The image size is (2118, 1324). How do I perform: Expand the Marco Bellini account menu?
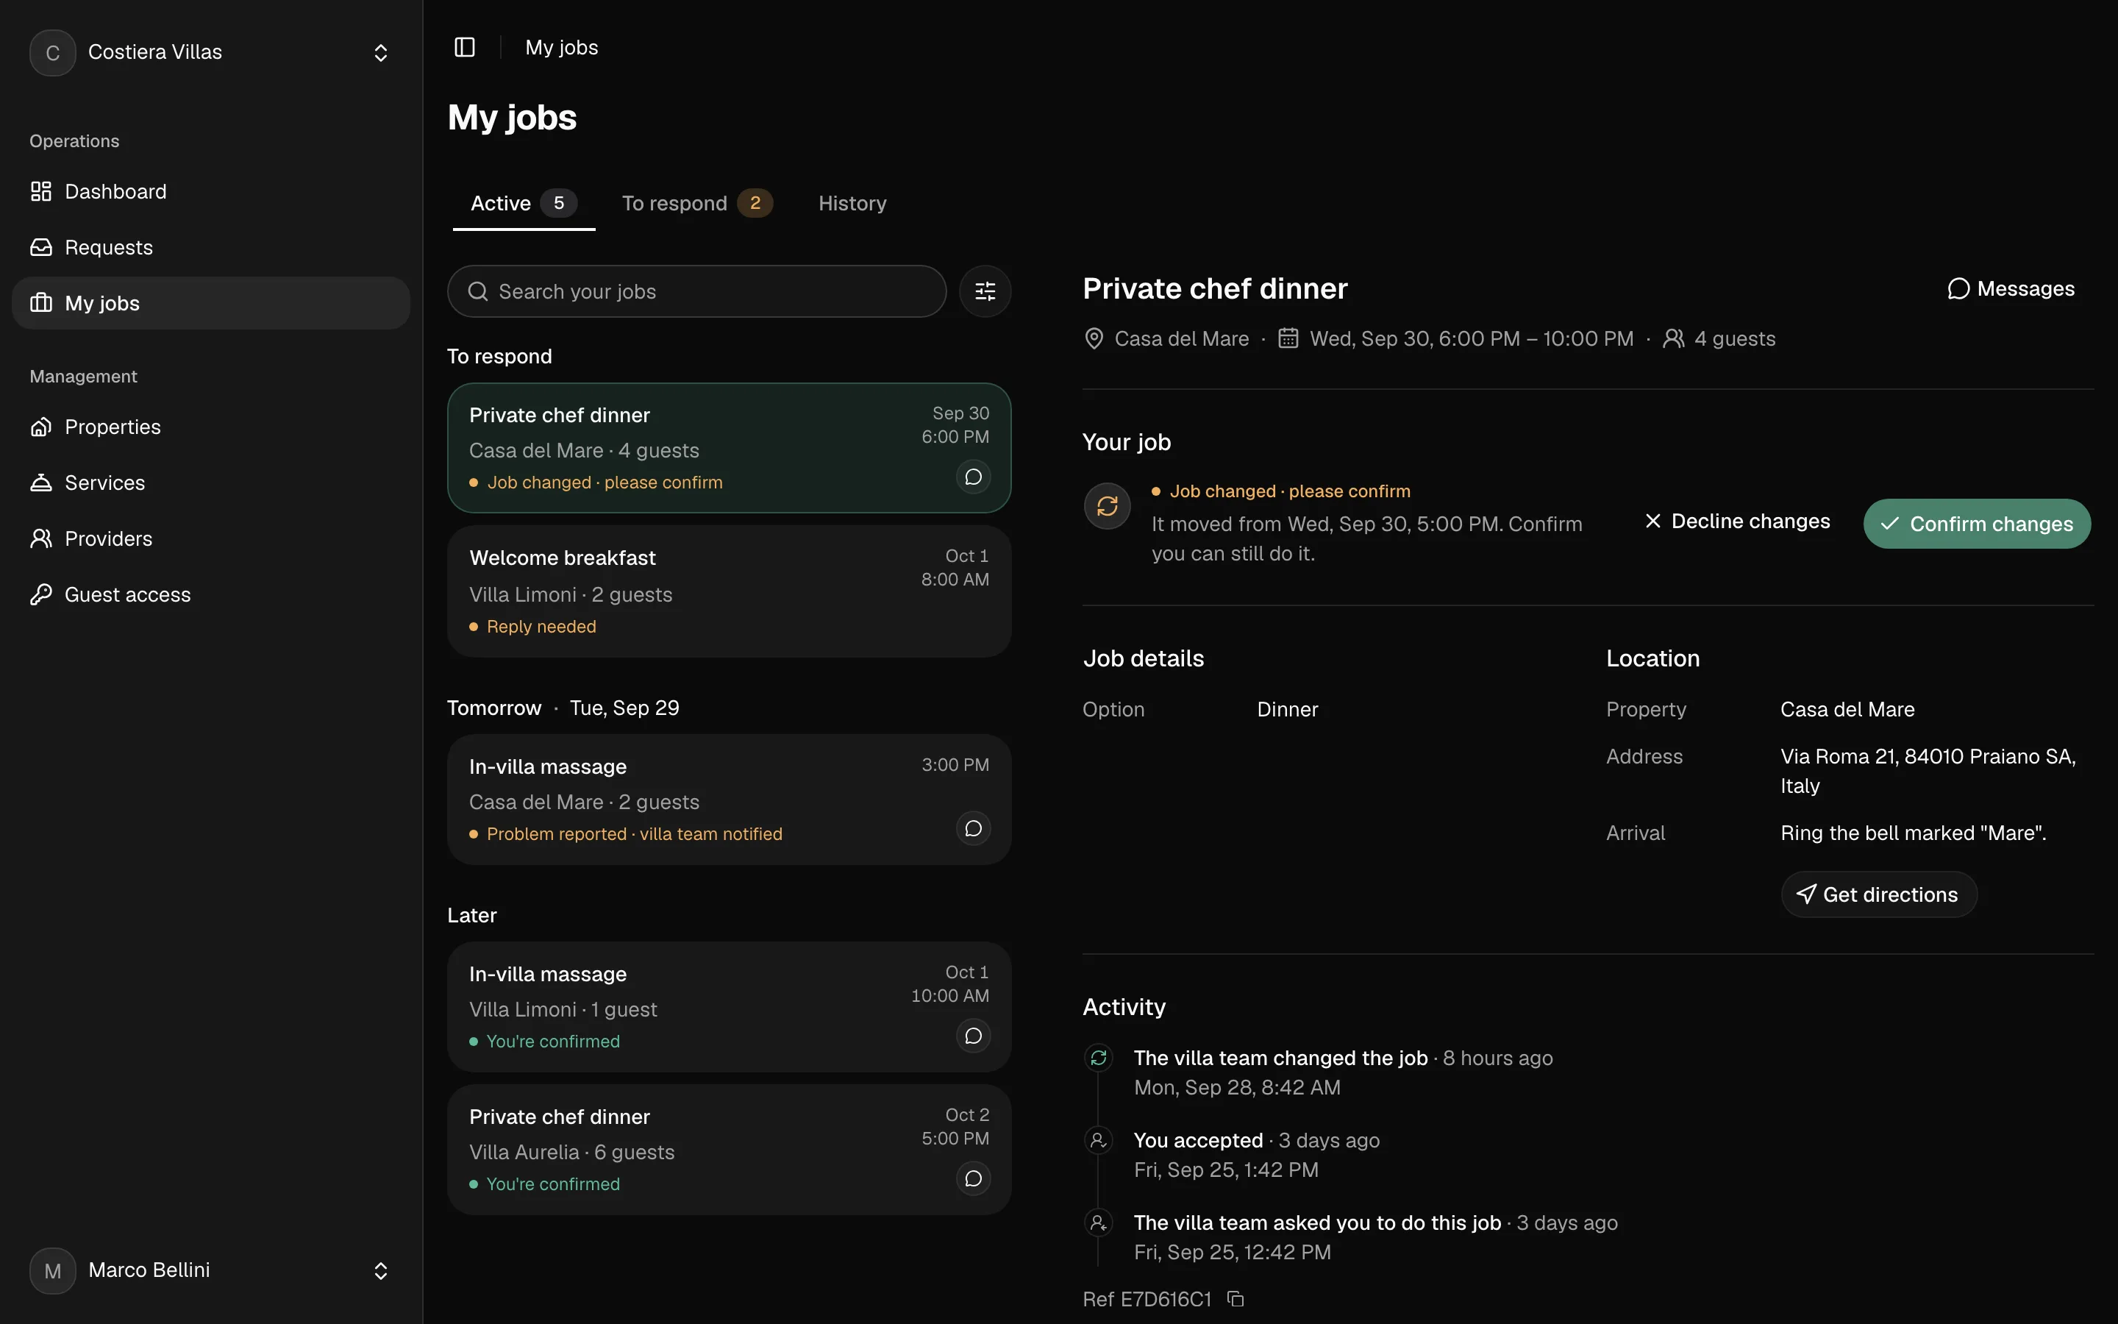coord(381,1270)
